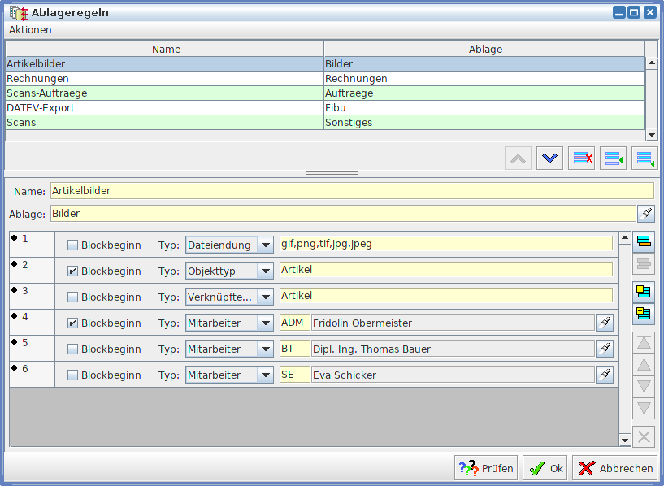
Task: Click expand all blocks plus icon
Action: coord(644,291)
